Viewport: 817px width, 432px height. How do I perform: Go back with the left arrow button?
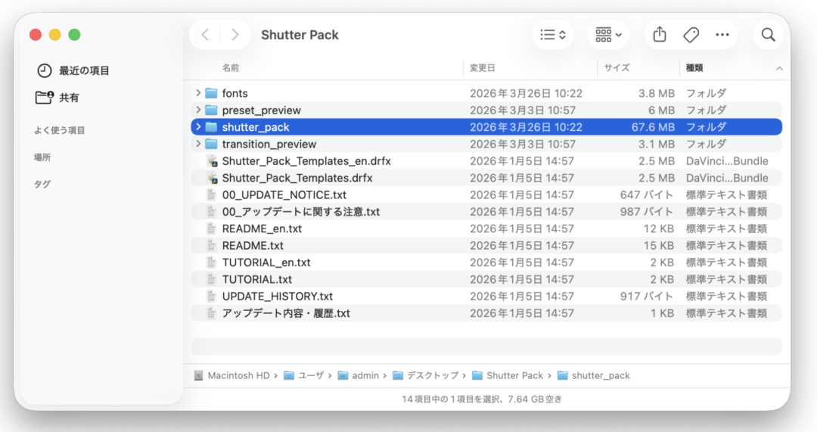click(x=205, y=35)
